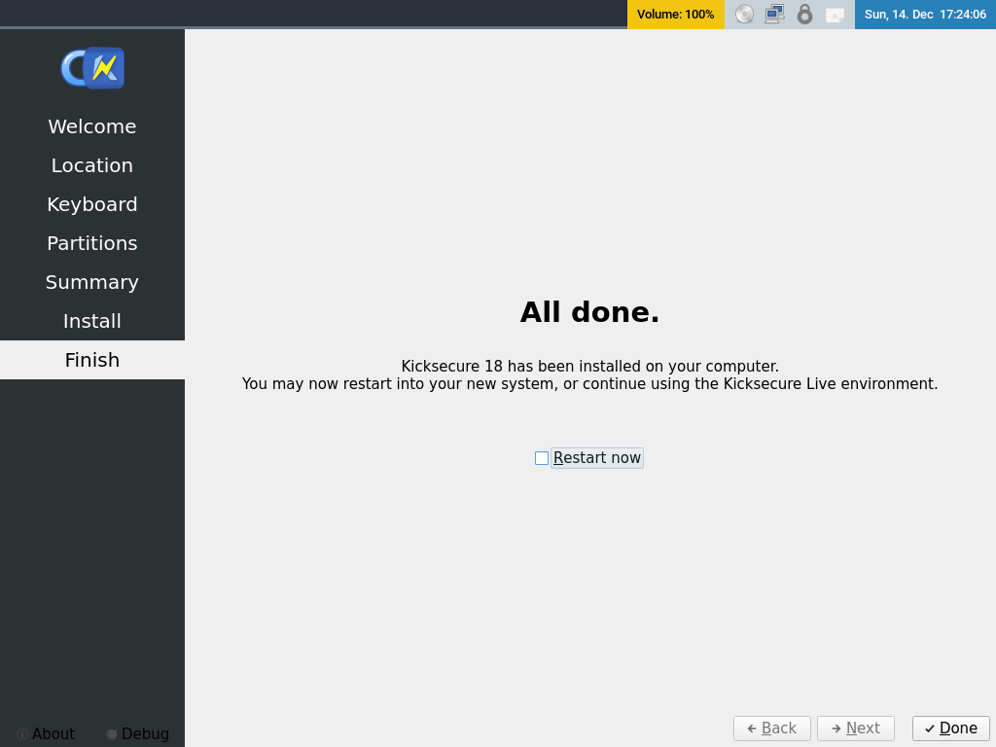The width and height of the screenshot is (996, 747).
Task: Select the Location step in sidebar
Action: (92, 165)
